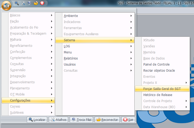Expand the Ambiente submenu

pyautogui.click(x=71, y=16)
